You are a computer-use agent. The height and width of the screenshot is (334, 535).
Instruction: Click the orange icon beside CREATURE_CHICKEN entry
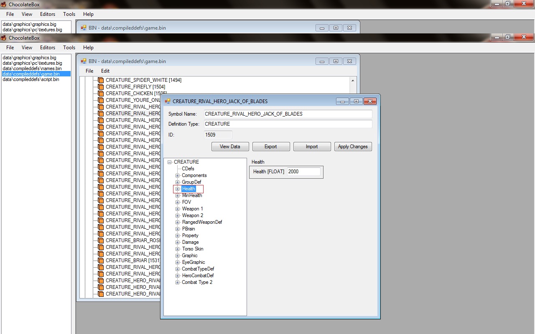(x=100, y=94)
